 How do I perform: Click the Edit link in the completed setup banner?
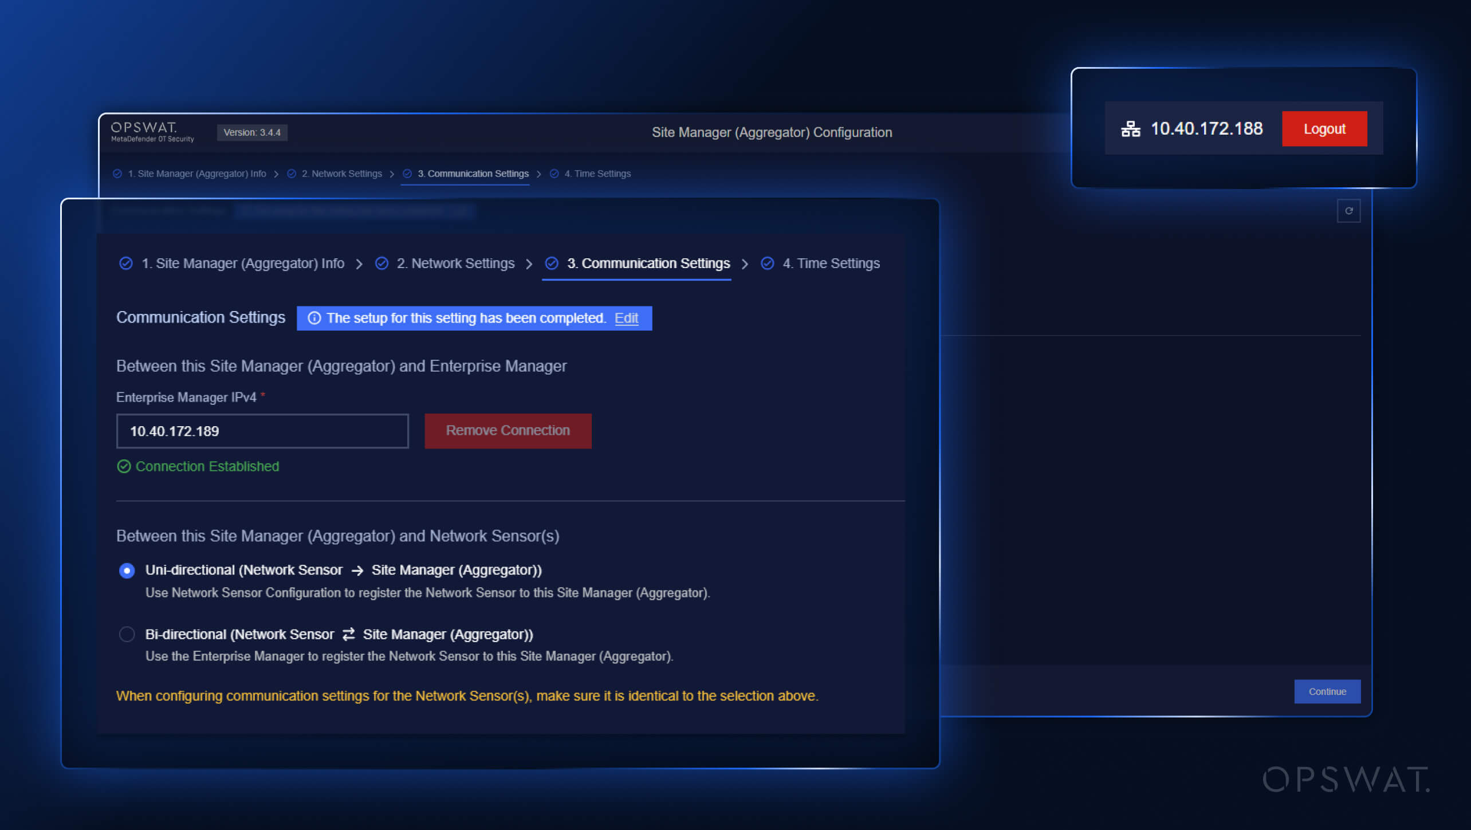pos(627,318)
